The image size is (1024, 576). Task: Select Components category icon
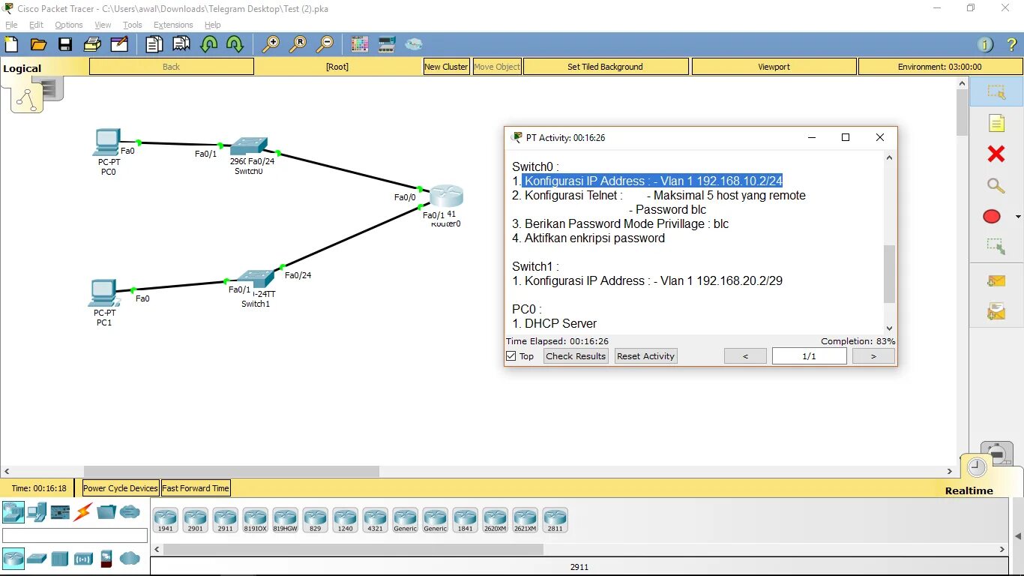click(x=60, y=512)
